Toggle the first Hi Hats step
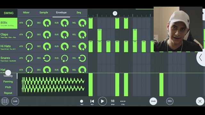 coord(91,47)
